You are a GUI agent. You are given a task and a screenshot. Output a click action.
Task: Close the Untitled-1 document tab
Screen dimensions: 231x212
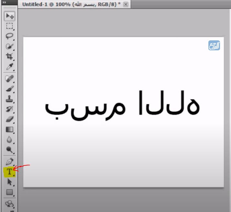[x=126, y=5]
